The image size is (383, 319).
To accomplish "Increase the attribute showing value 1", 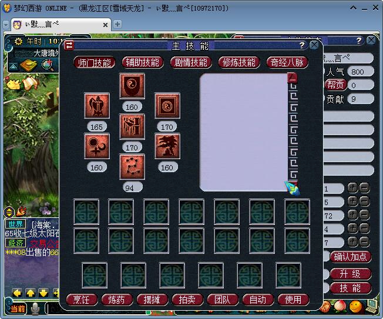I will [352, 188].
